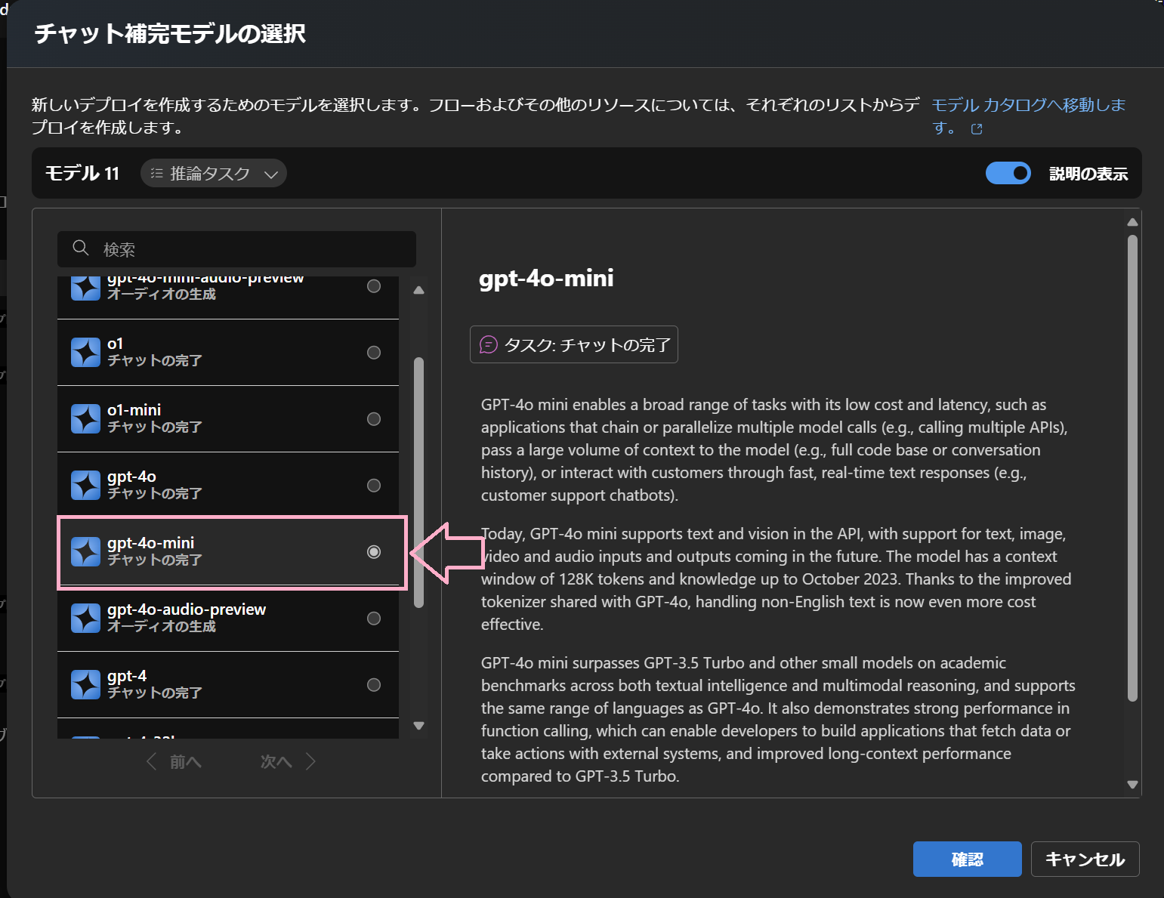The height and width of the screenshot is (898, 1164).
Task: Click the external link icon beside the catalog link
Action: tap(976, 128)
